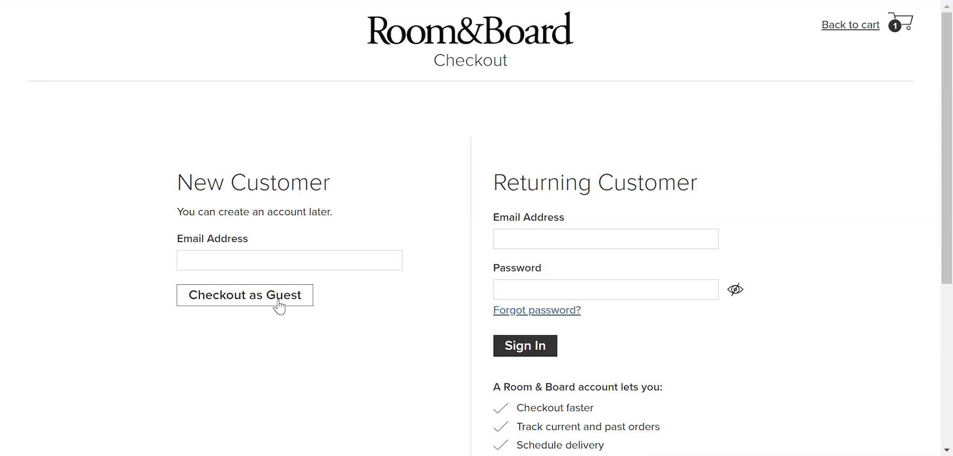Click the Returning Customer Email Address label

click(528, 217)
